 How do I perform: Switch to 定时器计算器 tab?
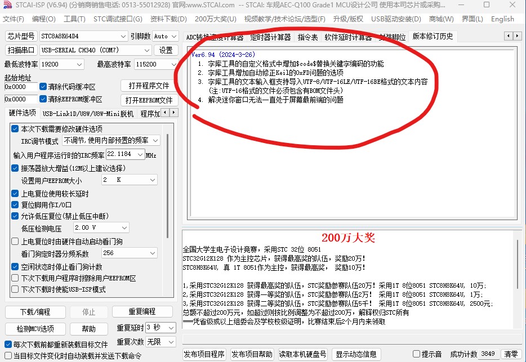(x=271, y=37)
